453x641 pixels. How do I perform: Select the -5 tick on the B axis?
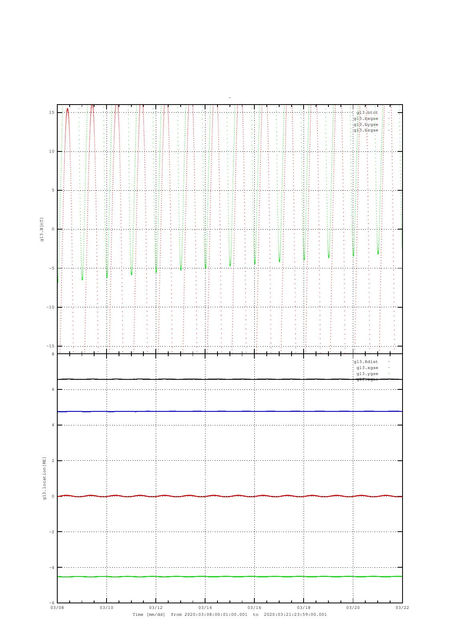coord(52,268)
